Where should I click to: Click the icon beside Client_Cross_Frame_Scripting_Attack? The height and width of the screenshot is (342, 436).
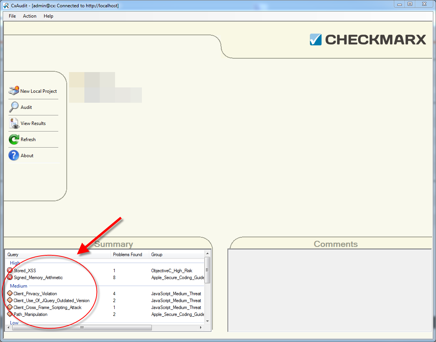coord(10,307)
